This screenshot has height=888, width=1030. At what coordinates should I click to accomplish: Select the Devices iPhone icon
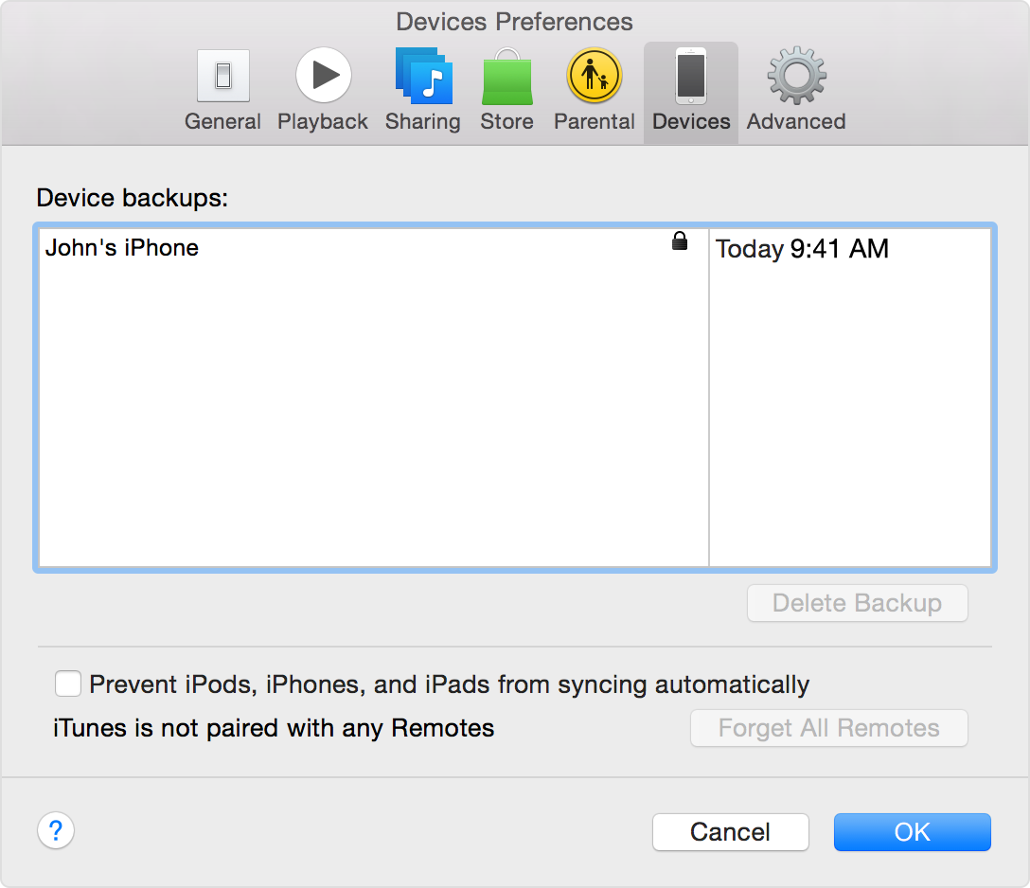click(x=690, y=76)
